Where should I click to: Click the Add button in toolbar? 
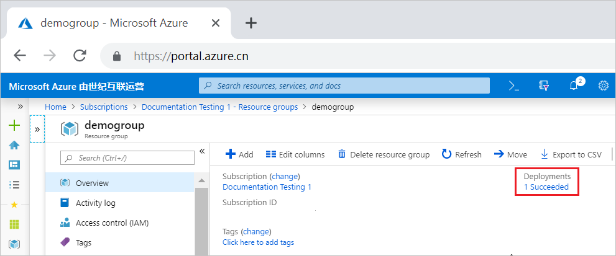pos(239,154)
